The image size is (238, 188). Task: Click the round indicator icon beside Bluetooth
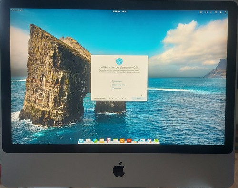pos(216,12)
